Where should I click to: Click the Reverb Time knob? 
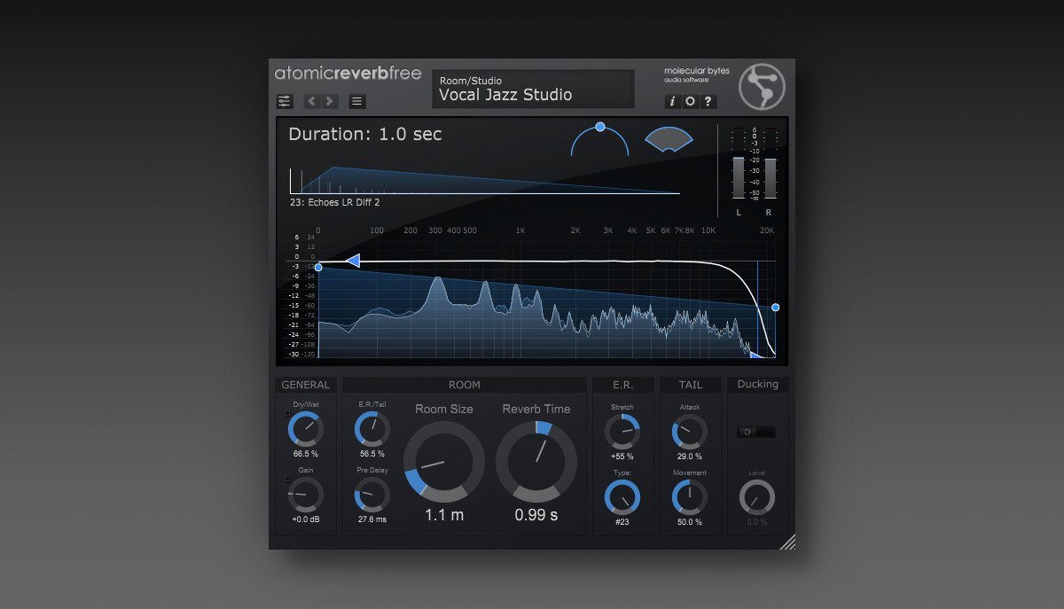pyautogui.click(x=536, y=462)
